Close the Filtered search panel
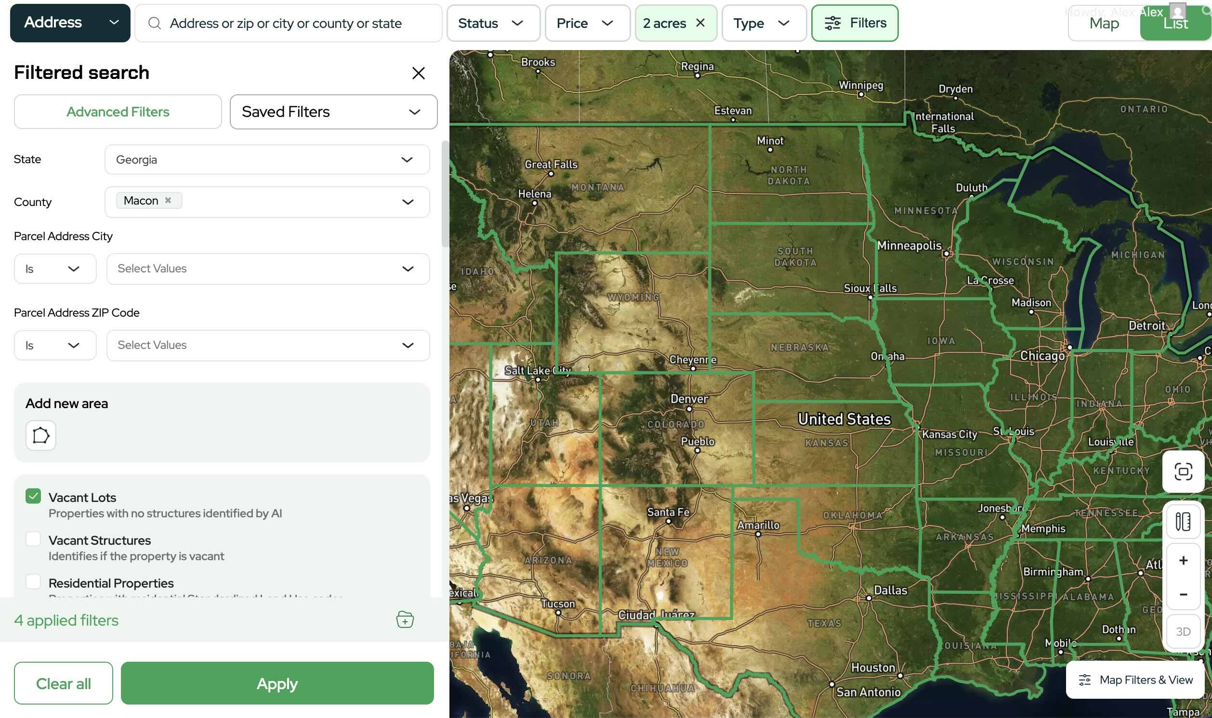The width and height of the screenshot is (1212, 718). coord(418,73)
